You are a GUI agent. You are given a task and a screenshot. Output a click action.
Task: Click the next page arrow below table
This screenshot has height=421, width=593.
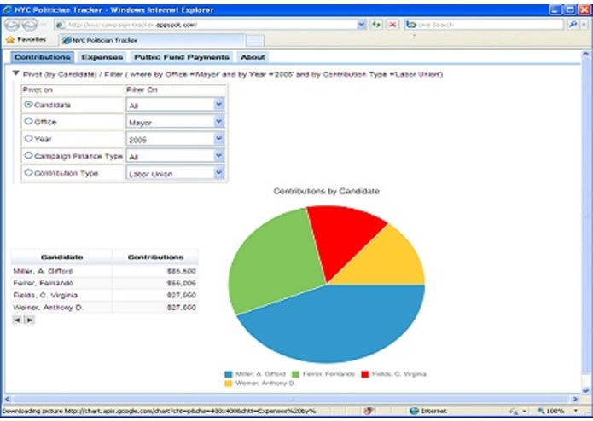click(29, 320)
